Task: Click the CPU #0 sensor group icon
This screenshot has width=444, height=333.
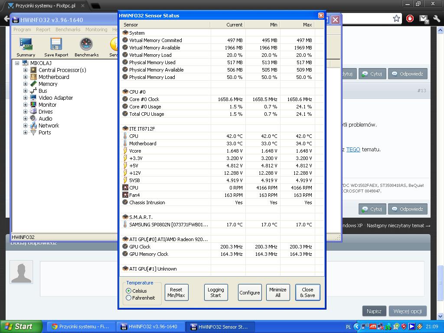Action: tap(125, 92)
